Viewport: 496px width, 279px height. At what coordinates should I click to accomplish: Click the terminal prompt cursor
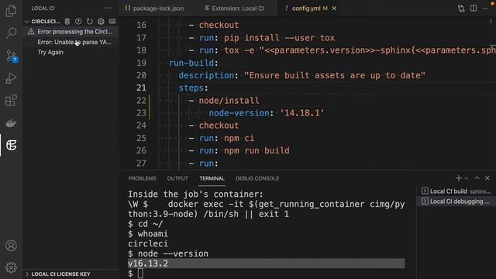(140, 274)
